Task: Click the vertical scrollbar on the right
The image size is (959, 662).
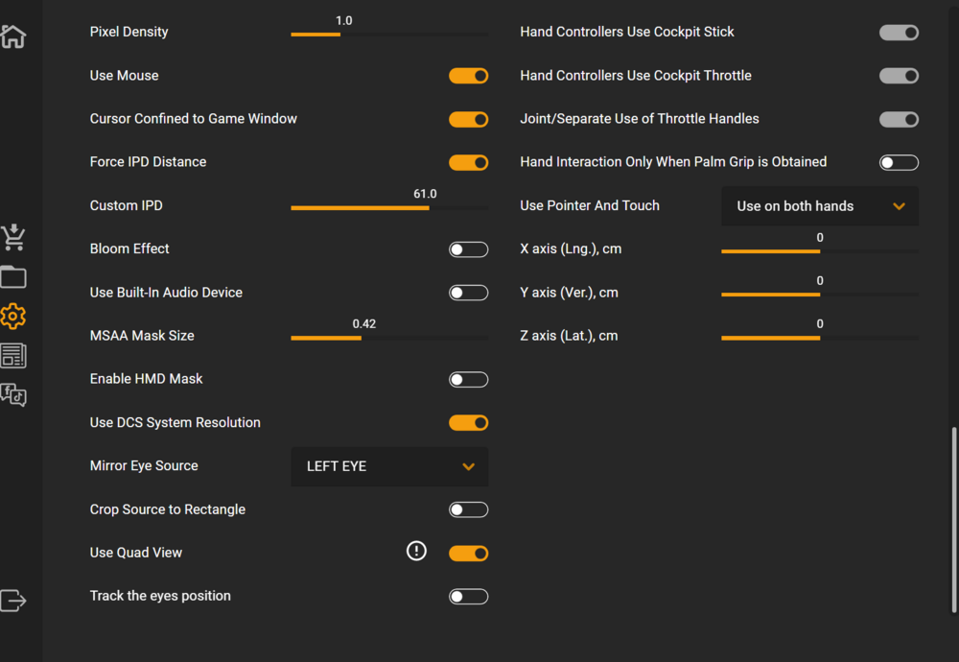Action: 953,518
